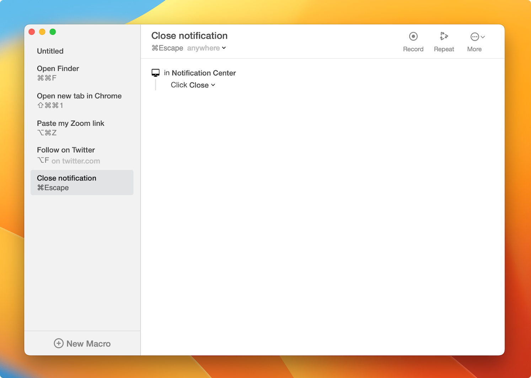Click the Repeat label under its icon

[444, 49]
